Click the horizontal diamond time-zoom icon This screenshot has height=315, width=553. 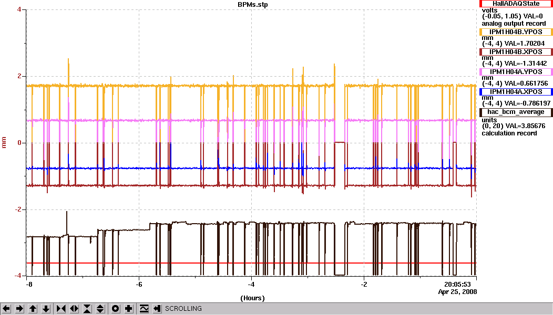[x=74, y=309]
